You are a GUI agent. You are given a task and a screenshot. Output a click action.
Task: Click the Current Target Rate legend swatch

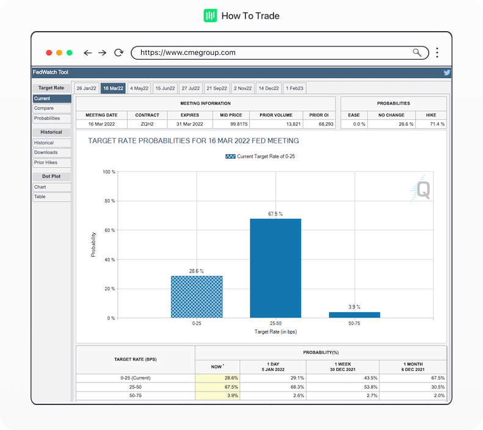pos(230,157)
